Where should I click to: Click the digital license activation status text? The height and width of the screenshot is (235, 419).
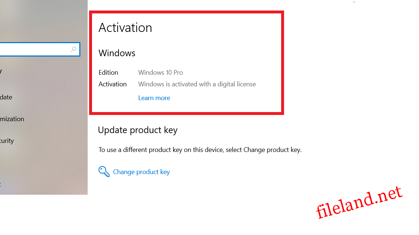click(197, 84)
